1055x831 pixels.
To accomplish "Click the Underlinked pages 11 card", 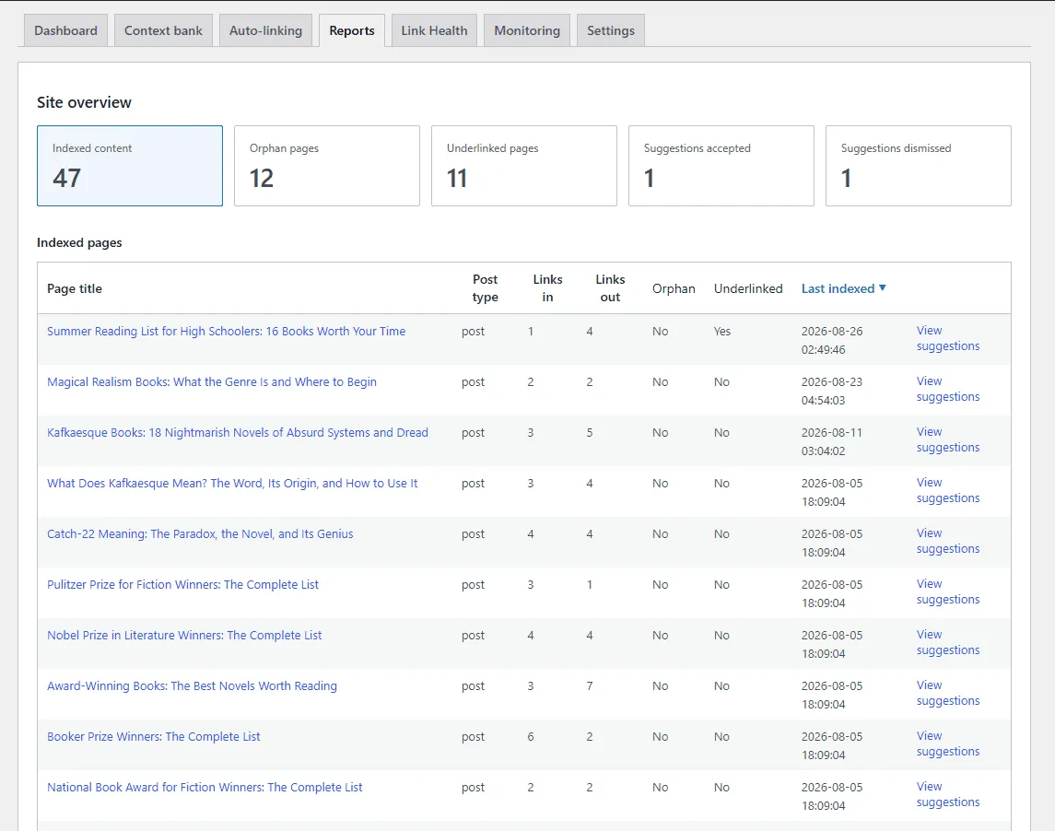I will click(524, 166).
